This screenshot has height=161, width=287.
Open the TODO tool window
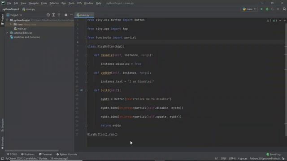click(12, 154)
